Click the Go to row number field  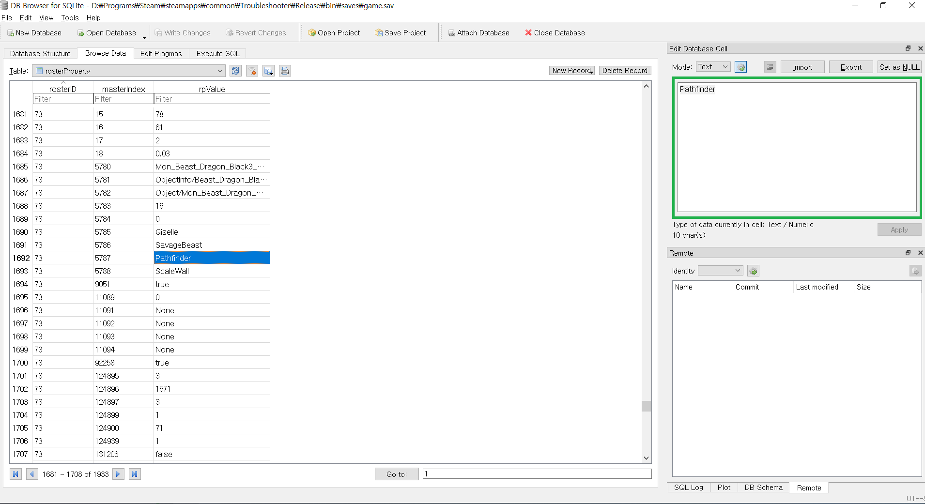pos(537,474)
